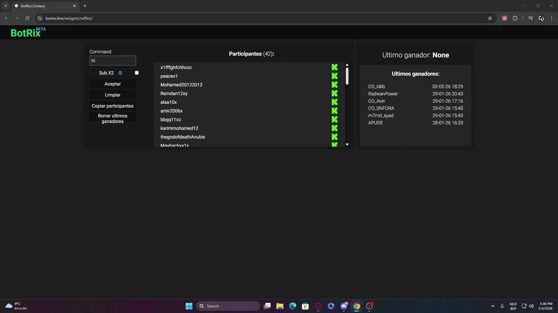
Task: Click winner CO_Idlib in Ultimos ganadores
Action: pos(377,87)
